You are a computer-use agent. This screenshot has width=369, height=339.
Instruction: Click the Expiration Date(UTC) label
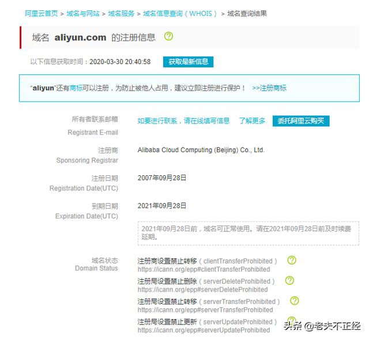tap(86, 216)
